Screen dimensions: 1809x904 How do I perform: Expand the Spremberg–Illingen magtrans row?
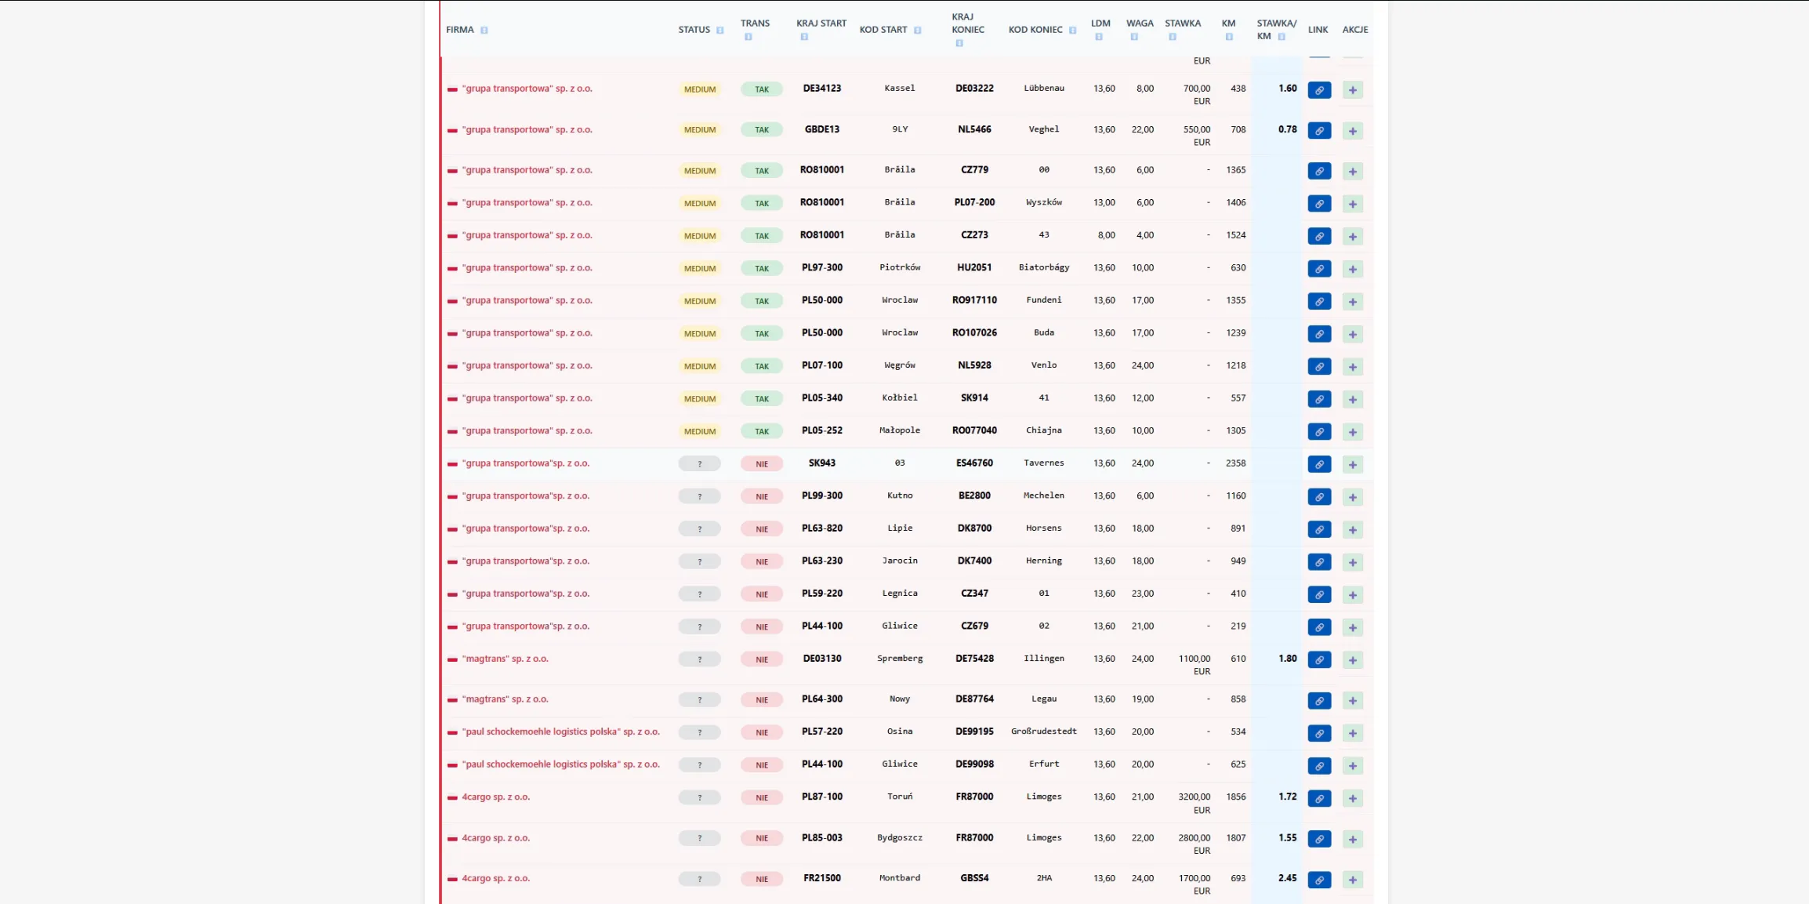[x=1352, y=660]
